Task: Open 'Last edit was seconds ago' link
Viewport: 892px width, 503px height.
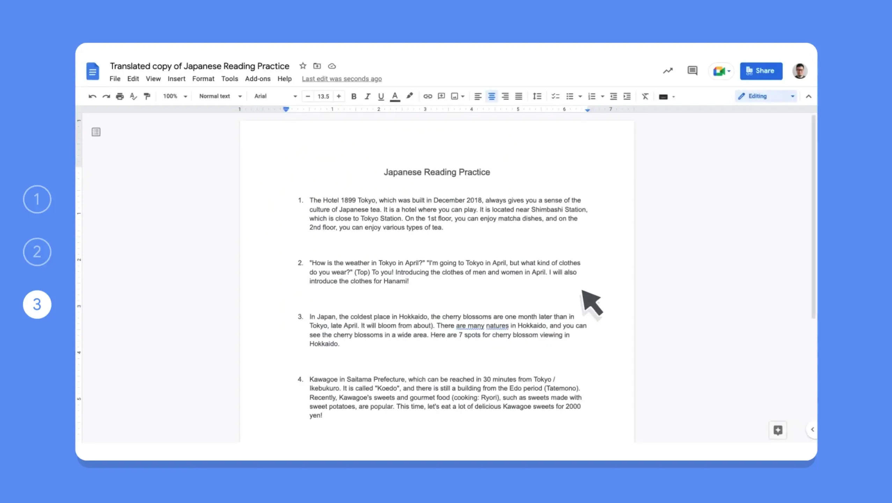Action: click(341, 79)
